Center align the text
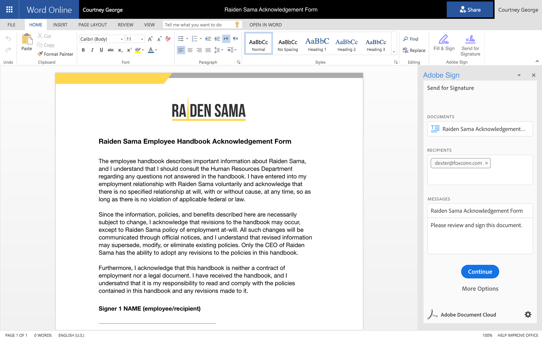Image resolution: width=542 pixels, height=339 pixels. [x=190, y=50]
